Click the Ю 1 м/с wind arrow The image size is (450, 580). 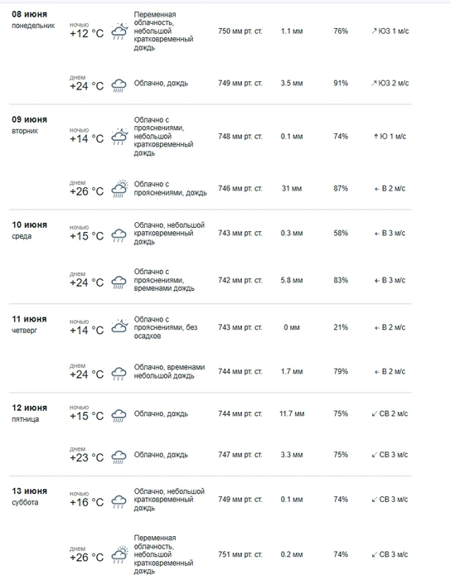point(376,137)
